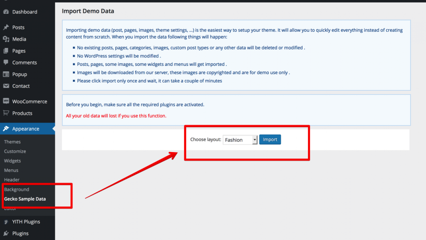The height and width of the screenshot is (240, 426).
Task: Select the Appearance paintbrush icon
Action: click(6, 128)
